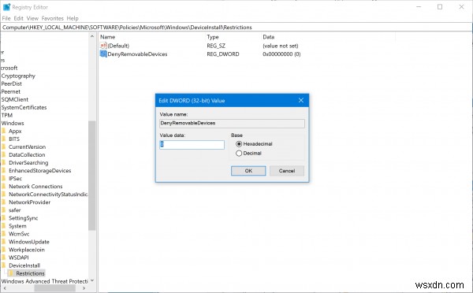Select the SystemCertificates tree key
Screen dimensions: 473x293
24,108
